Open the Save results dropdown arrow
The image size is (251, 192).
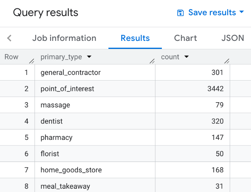pyautogui.click(x=242, y=12)
